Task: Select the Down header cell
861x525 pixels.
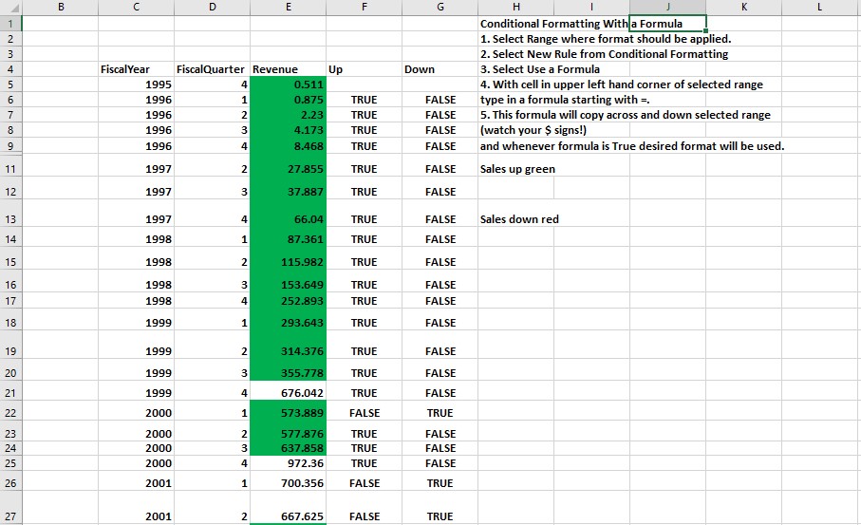Action: pos(440,69)
